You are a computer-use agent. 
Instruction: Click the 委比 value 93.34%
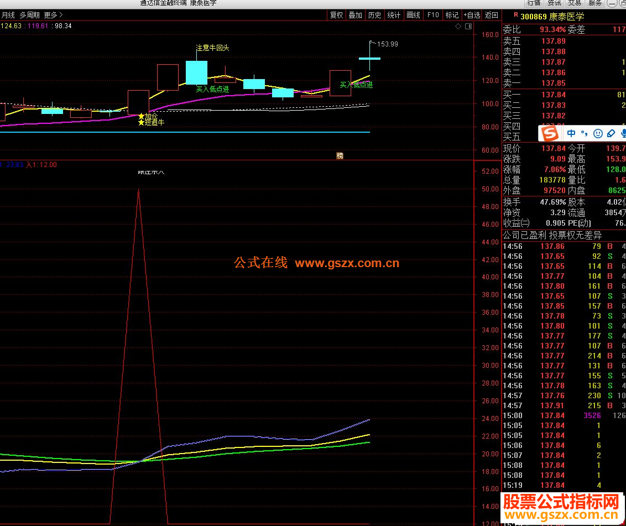point(552,29)
